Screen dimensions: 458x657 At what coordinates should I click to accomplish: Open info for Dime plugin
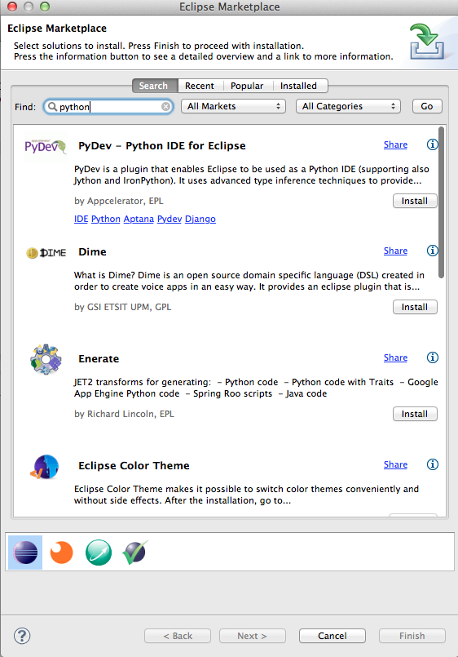[x=432, y=251]
